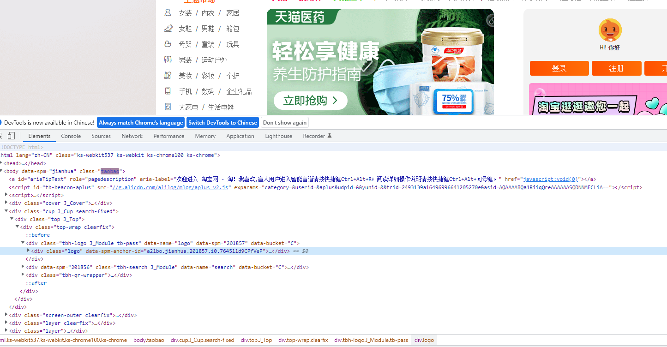Click the orange Taobao mascot avatar
The image size is (667, 347).
coord(610,30)
